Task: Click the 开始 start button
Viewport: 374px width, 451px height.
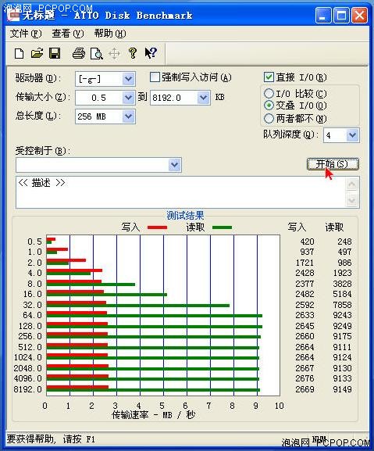Action: [x=333, y=164]
